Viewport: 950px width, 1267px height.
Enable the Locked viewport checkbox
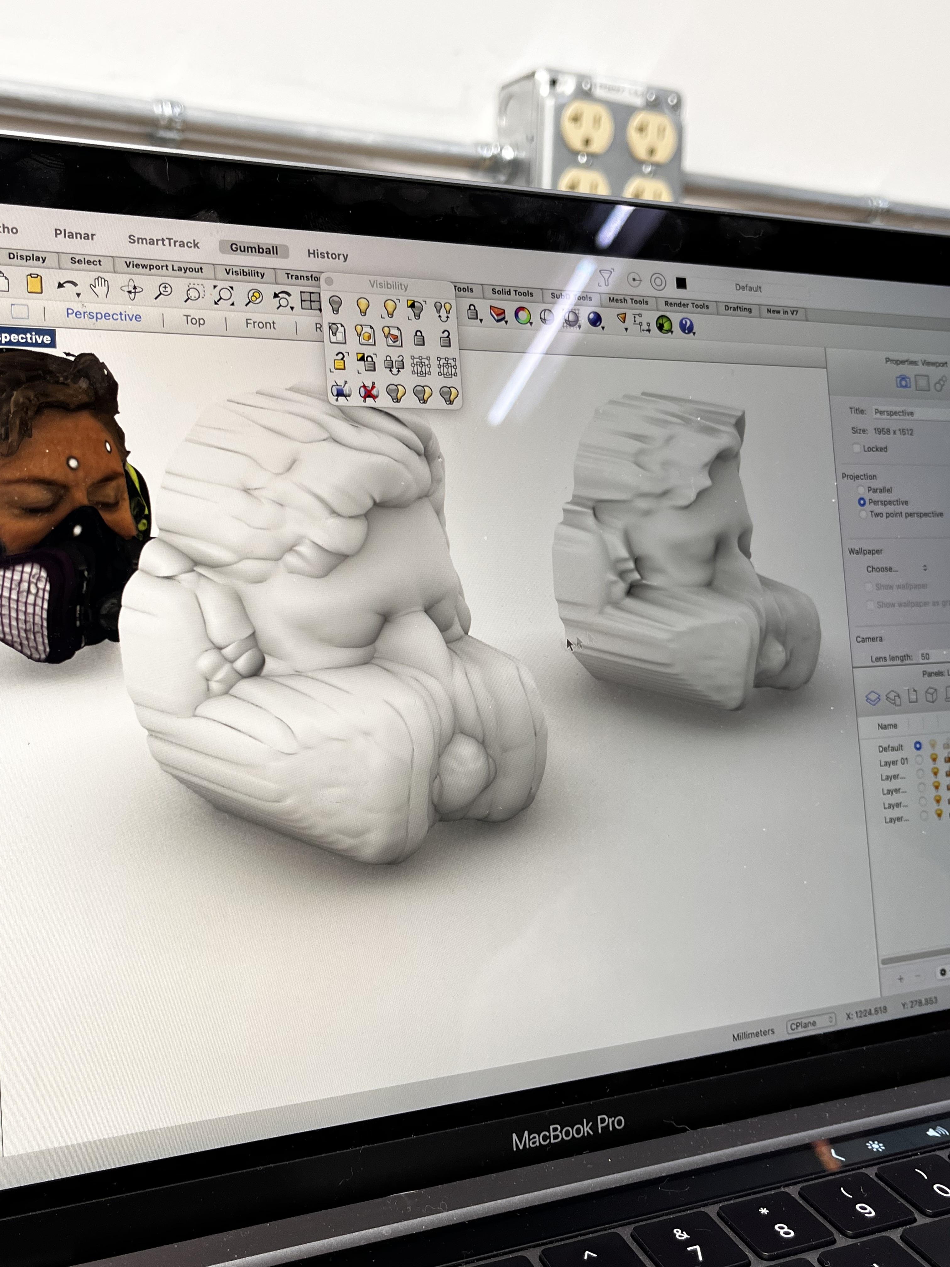857,448
